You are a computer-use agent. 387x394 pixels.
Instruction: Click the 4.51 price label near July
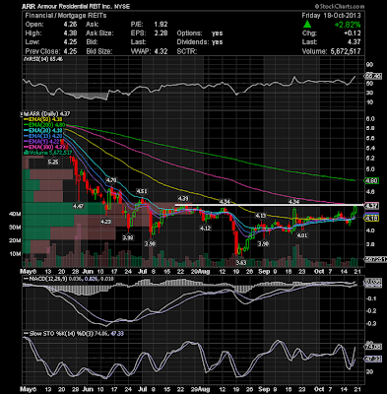[x=142, y=191]
